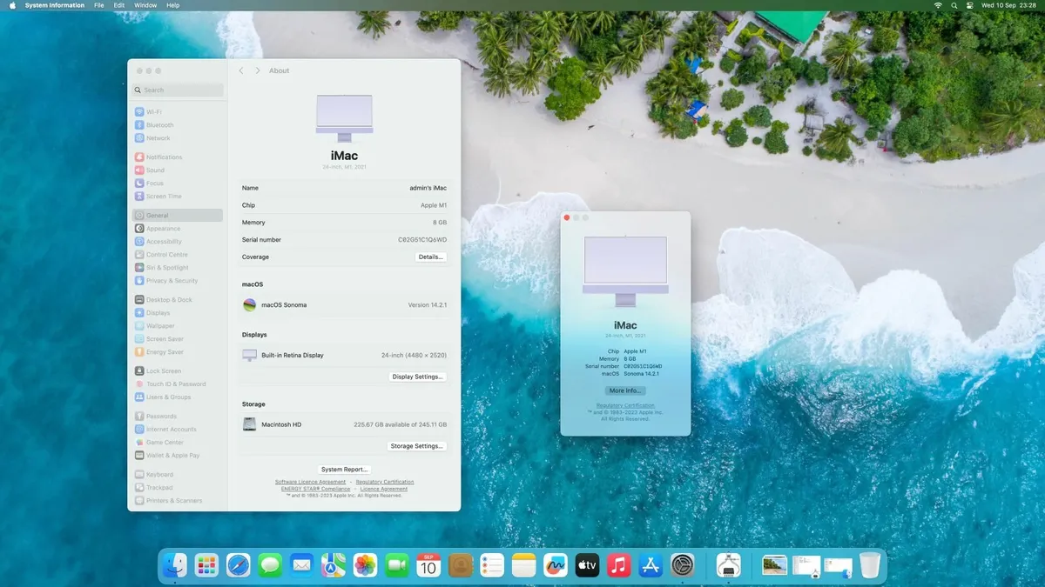Click the admin's iMac name value
Viewport: 1045px width, 587px height.
point(428,188)
